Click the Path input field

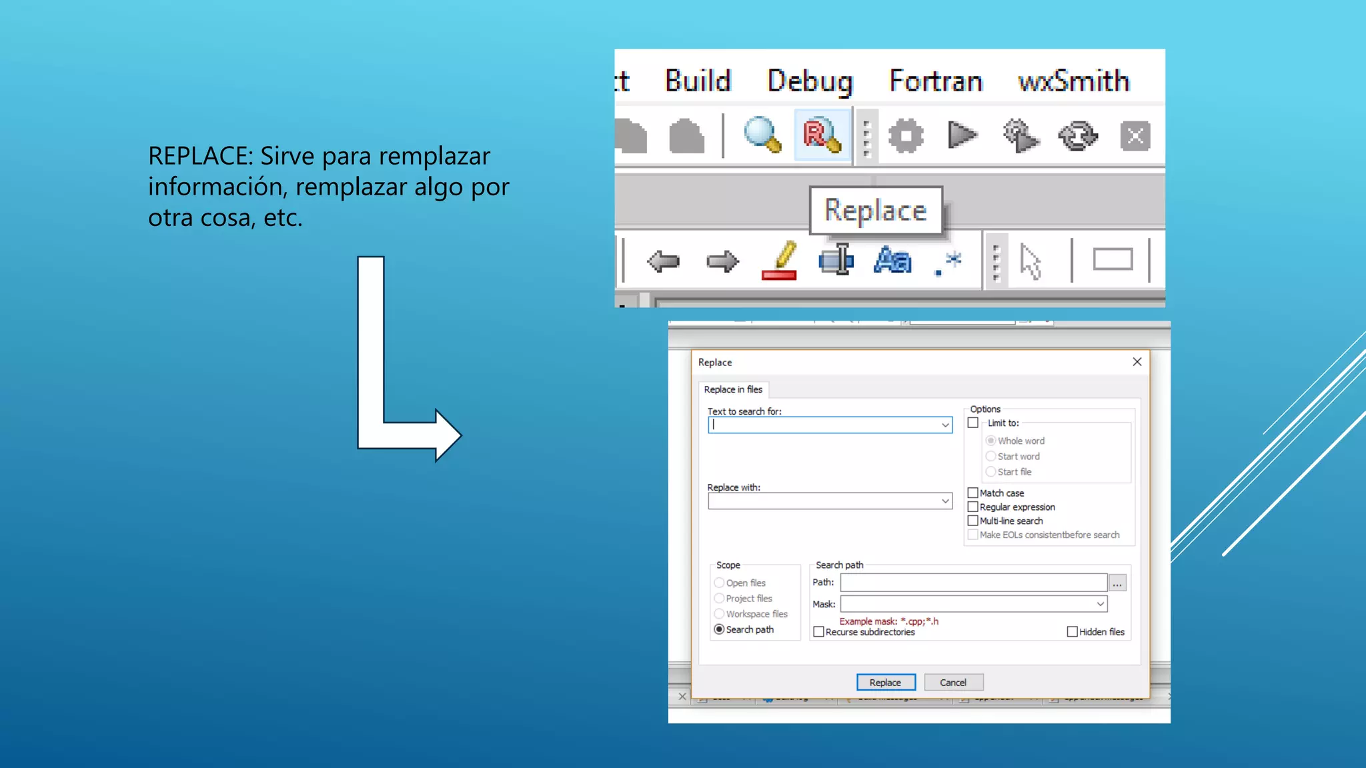coord(974,582)
